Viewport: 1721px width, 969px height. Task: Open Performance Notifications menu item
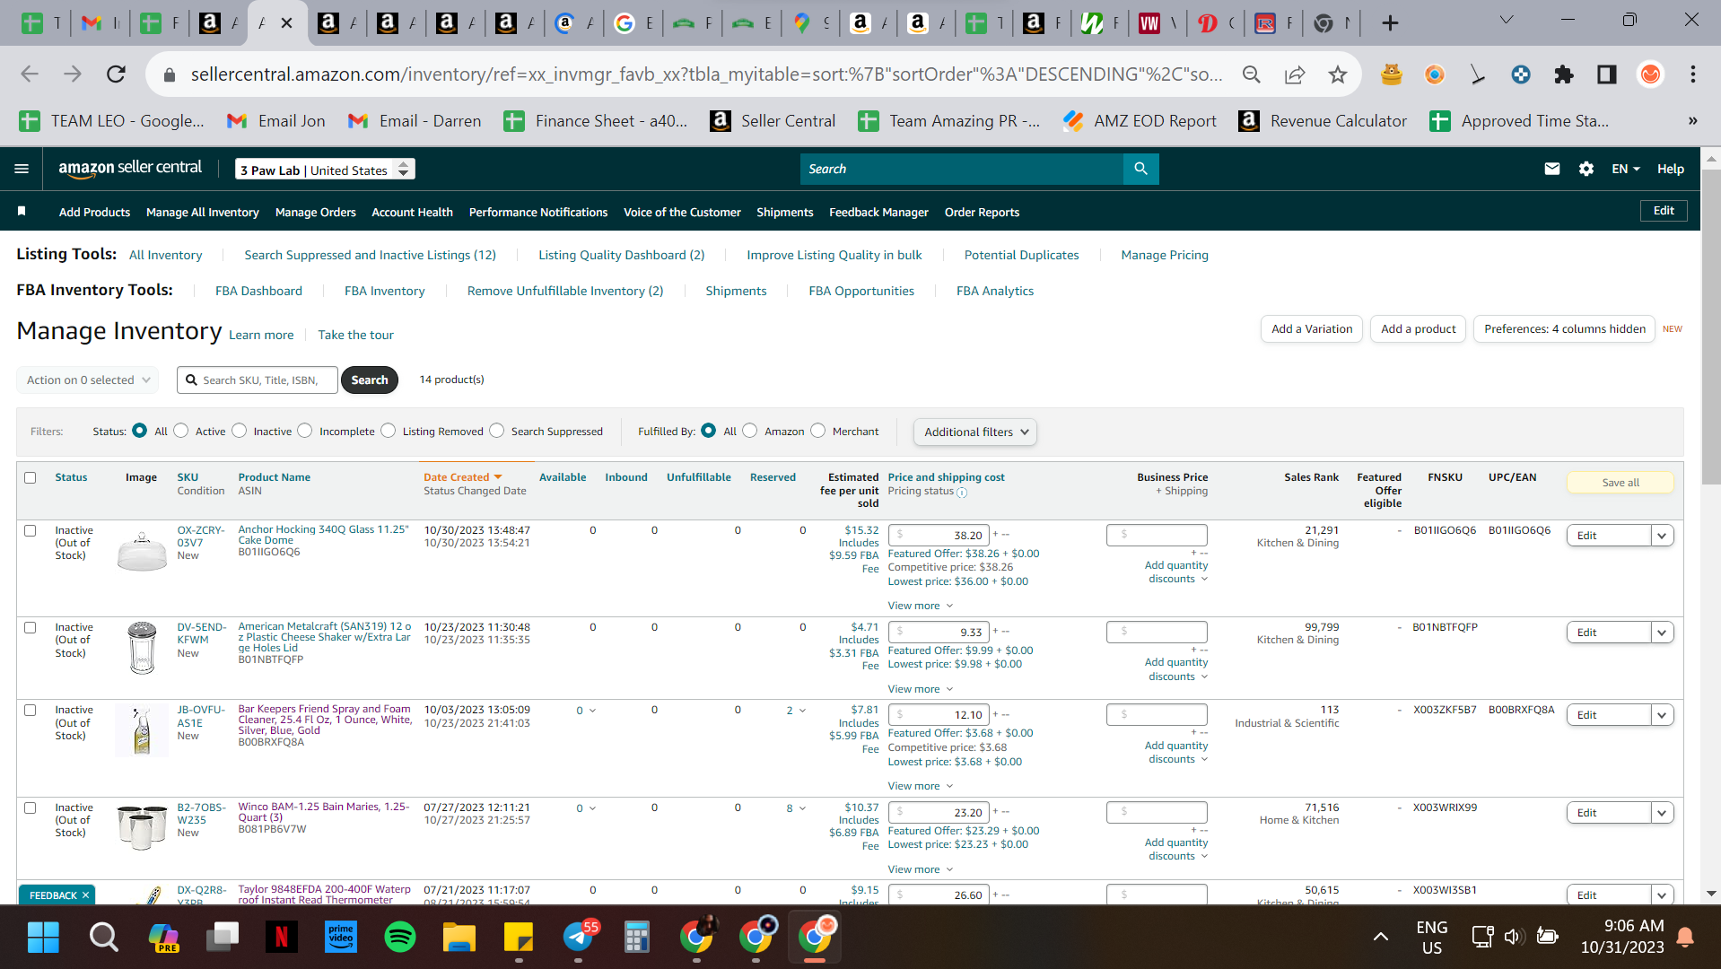click(x=538, y=212)
